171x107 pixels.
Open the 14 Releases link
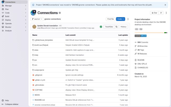(x=141, y=54)
